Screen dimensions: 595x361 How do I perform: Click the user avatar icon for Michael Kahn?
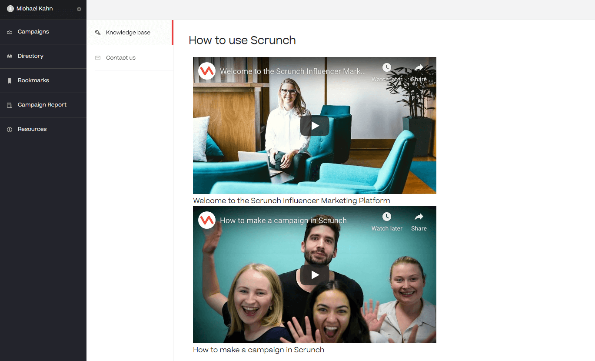pyautogui.click(x=10, y=9)
